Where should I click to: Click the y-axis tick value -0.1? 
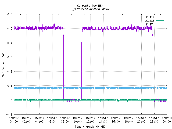[x=9, y=114]
